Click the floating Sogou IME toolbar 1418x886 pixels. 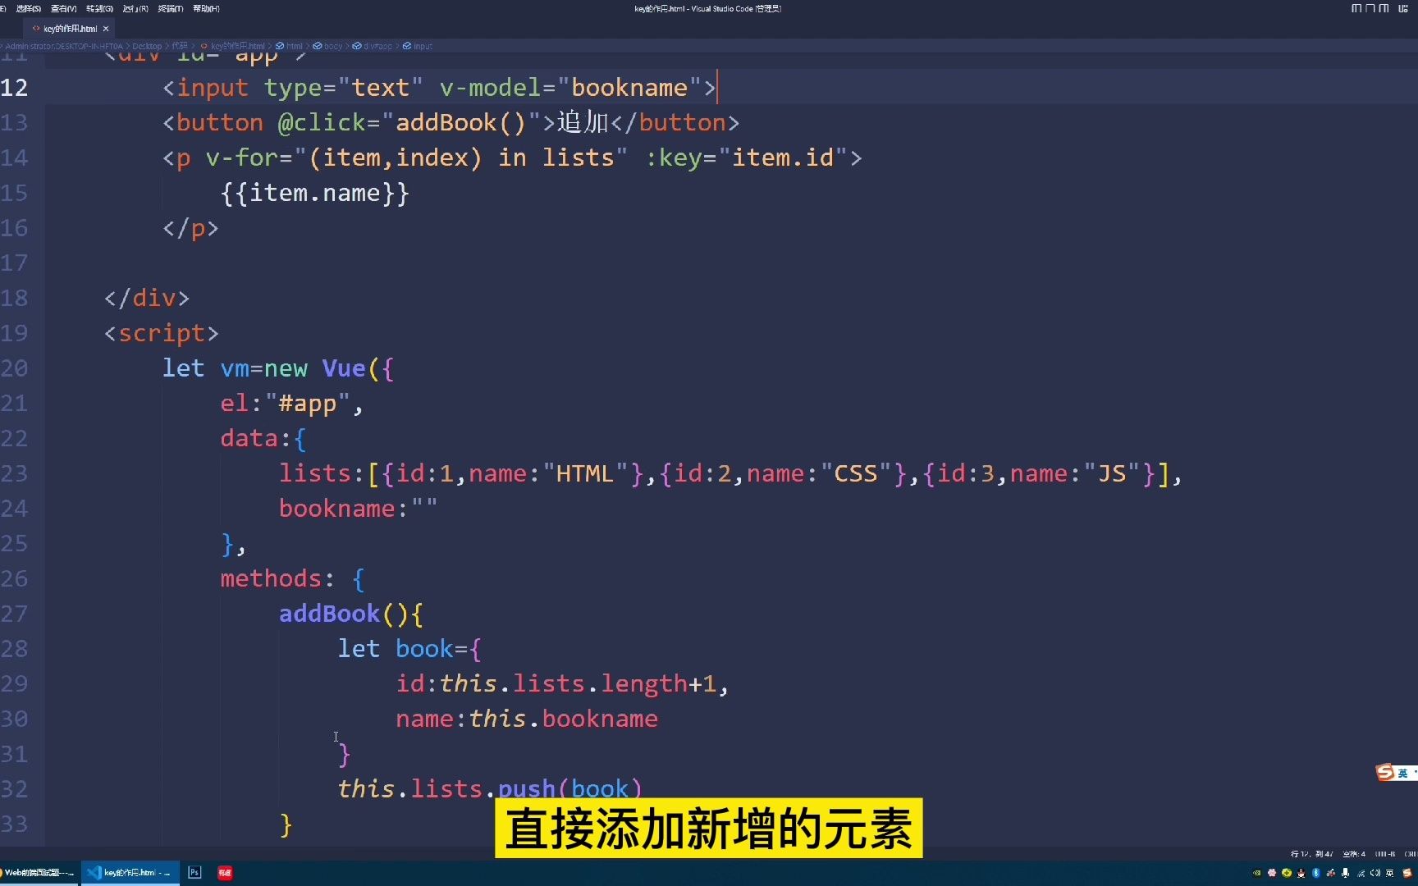(x=1397, y=773)
